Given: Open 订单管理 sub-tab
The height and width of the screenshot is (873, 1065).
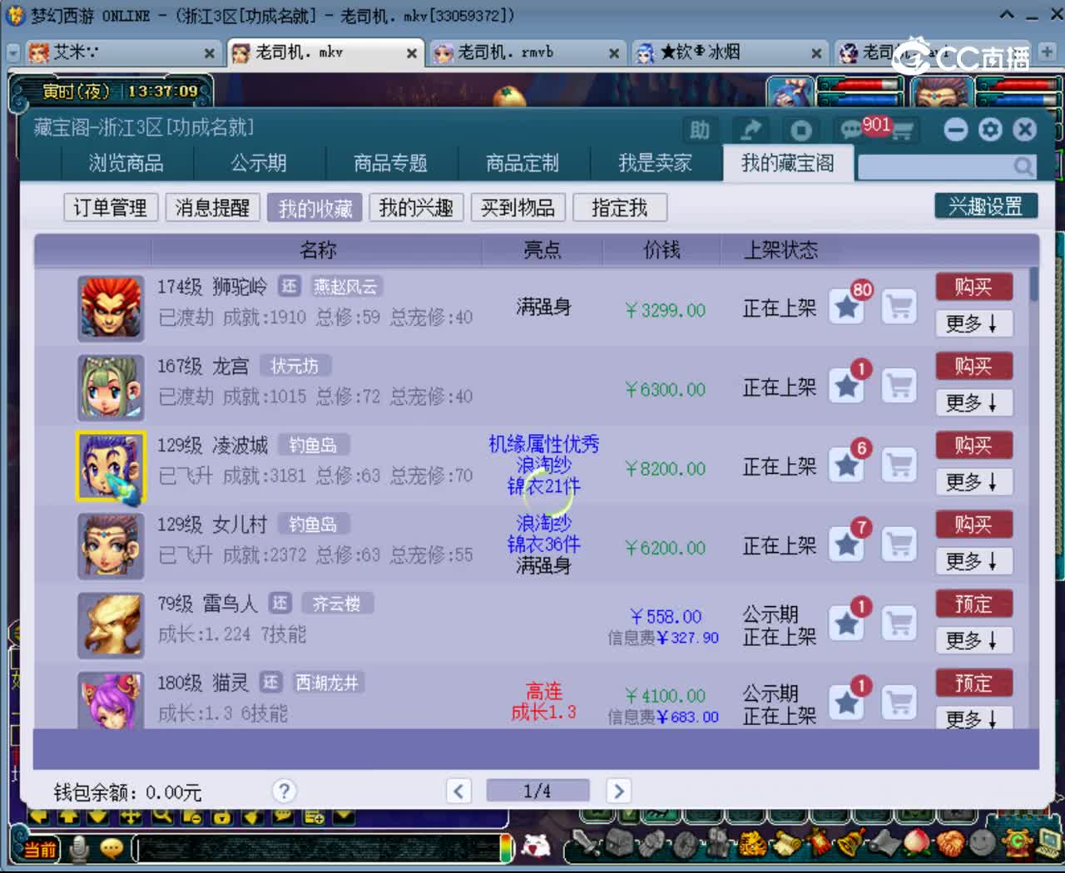Looking at the screenshot, I should [x=111, y=207].
